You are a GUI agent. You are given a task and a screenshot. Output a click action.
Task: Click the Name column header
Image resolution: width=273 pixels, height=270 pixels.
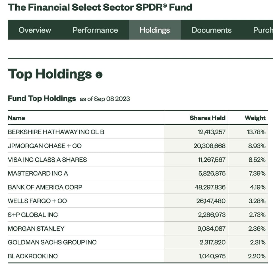tap(16, 118)
